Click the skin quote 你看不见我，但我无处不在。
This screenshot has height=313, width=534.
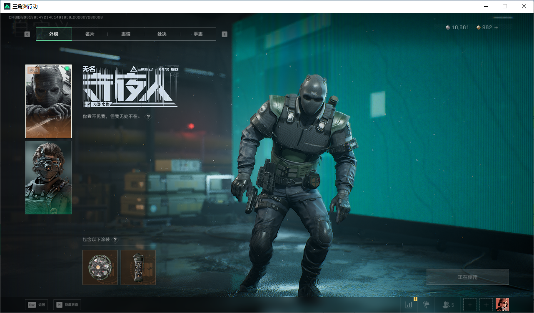tap(112, 117)
